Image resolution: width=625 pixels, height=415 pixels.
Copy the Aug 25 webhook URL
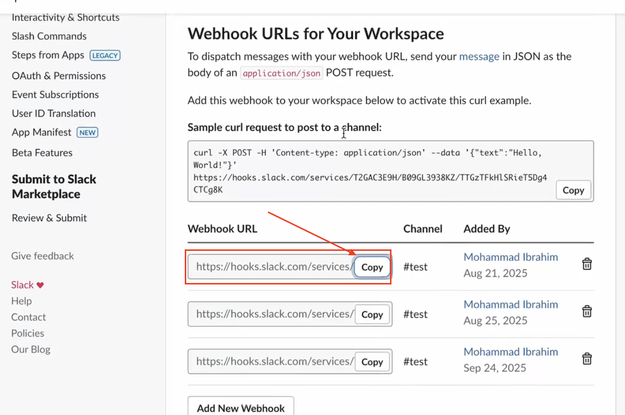(372, 315)
